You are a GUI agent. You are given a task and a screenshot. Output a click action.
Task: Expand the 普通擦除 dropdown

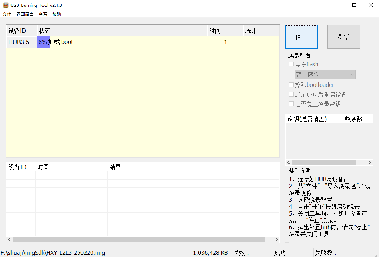pyautogui.click(x=325, y=75)
